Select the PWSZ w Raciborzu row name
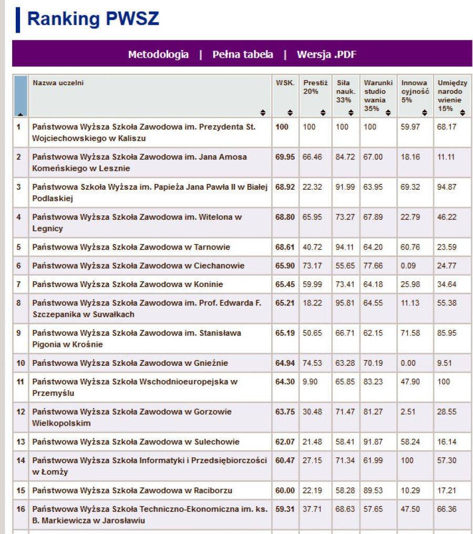473x534 pixels. pyautogui.click(x=132, y=490)
